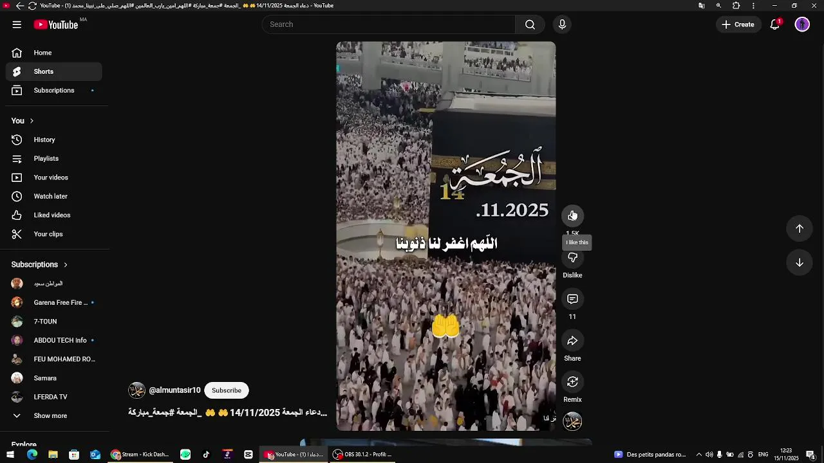This screenshot has height=463, width=824.
Task: Go to next Short with down arrow
Action: pos(800,262)
